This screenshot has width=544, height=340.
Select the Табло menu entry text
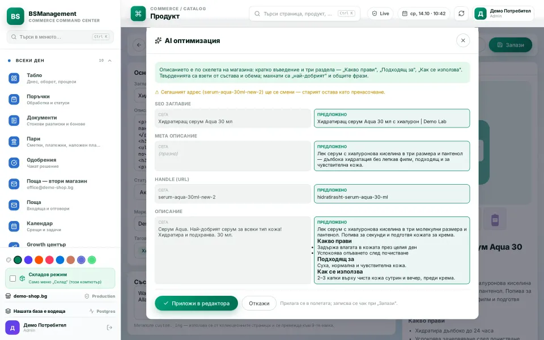coord(35,75)
